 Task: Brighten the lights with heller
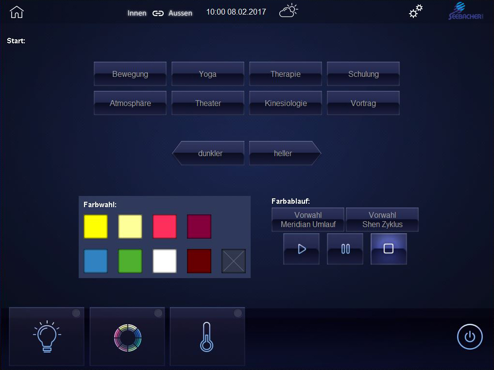pyautogui.click(x=284, y=153)
